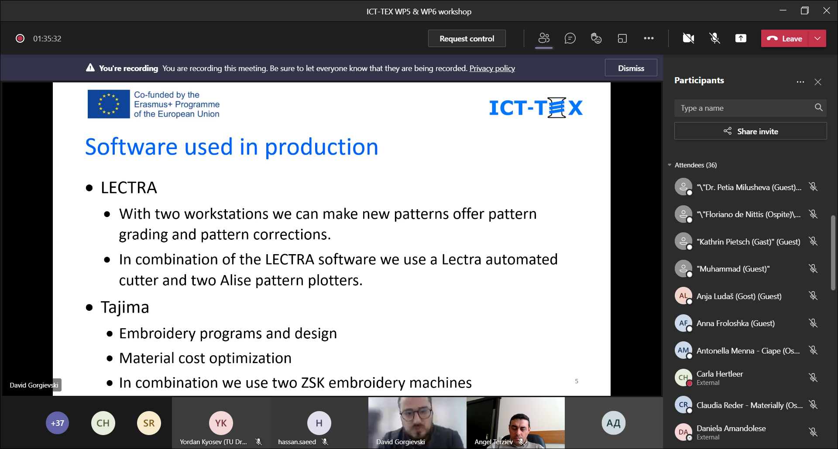Select Yordan Kyosev's participant tile
This screenshot has height=449, width=838.
point(221,422)
